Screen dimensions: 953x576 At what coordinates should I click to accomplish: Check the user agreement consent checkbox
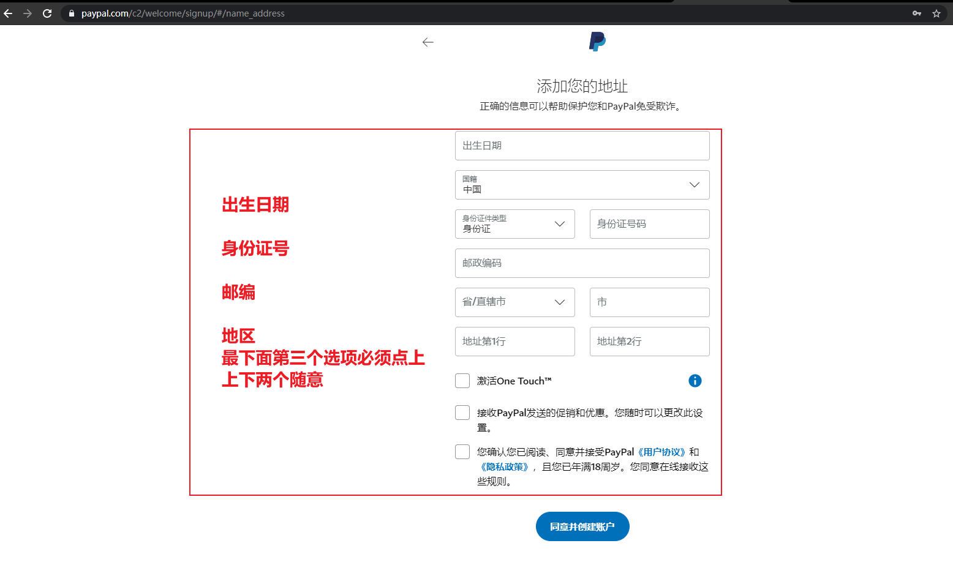click(x=462, y=452)
